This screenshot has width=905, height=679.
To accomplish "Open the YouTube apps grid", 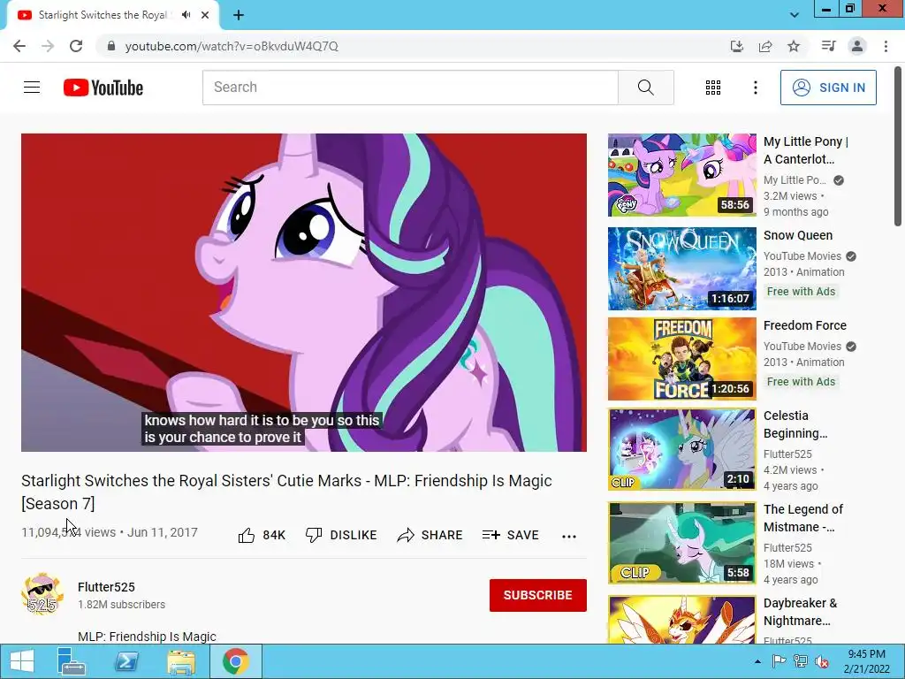I will (713, 88).
